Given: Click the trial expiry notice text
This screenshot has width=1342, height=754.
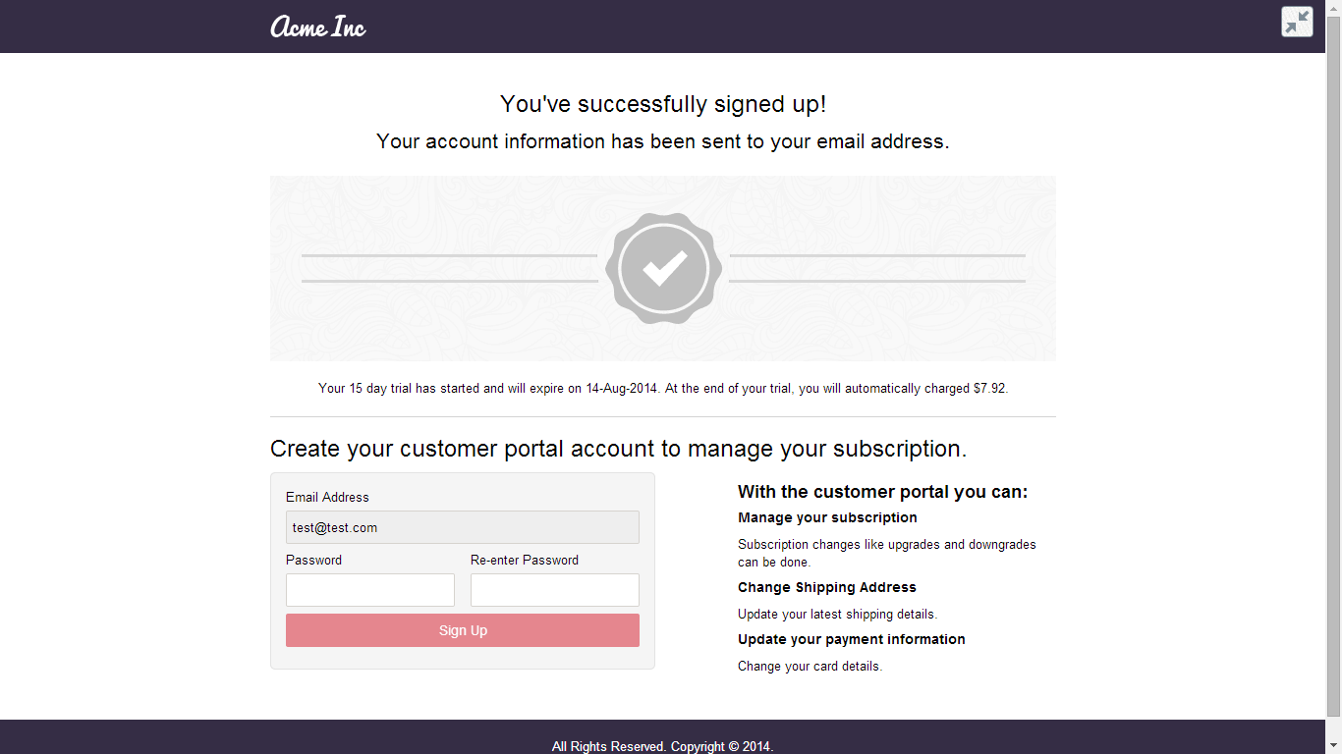Looking at the screenshot, I should pyautogui.click(x=663, y=388).
